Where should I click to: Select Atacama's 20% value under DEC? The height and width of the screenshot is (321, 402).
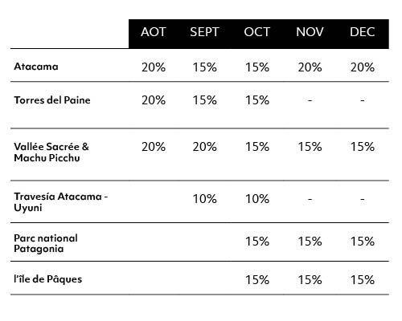[362, 67]
